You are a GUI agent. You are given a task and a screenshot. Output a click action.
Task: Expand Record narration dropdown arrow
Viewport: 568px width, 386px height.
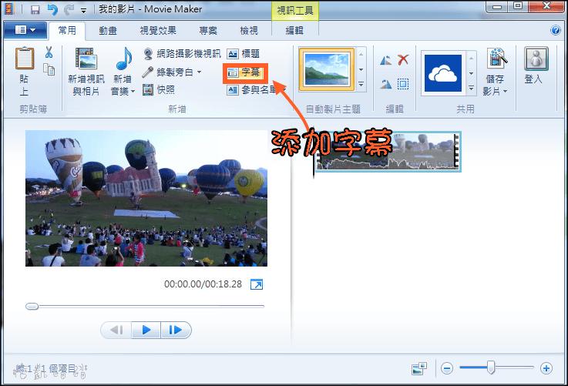[200, 72]
